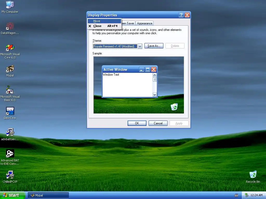Choose Close Alt+F4 from system menu
The image size is (266, 199).
tap(104, 26)
